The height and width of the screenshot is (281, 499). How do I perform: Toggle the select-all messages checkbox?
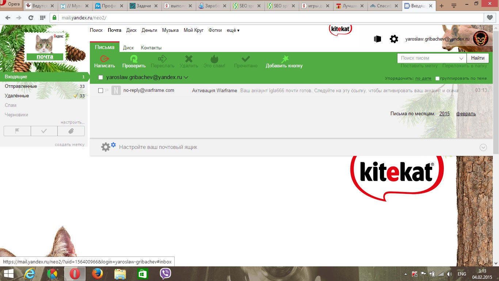point(101,78)
